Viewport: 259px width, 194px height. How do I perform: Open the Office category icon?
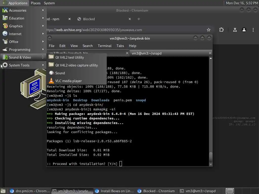(x=5, y=42)
